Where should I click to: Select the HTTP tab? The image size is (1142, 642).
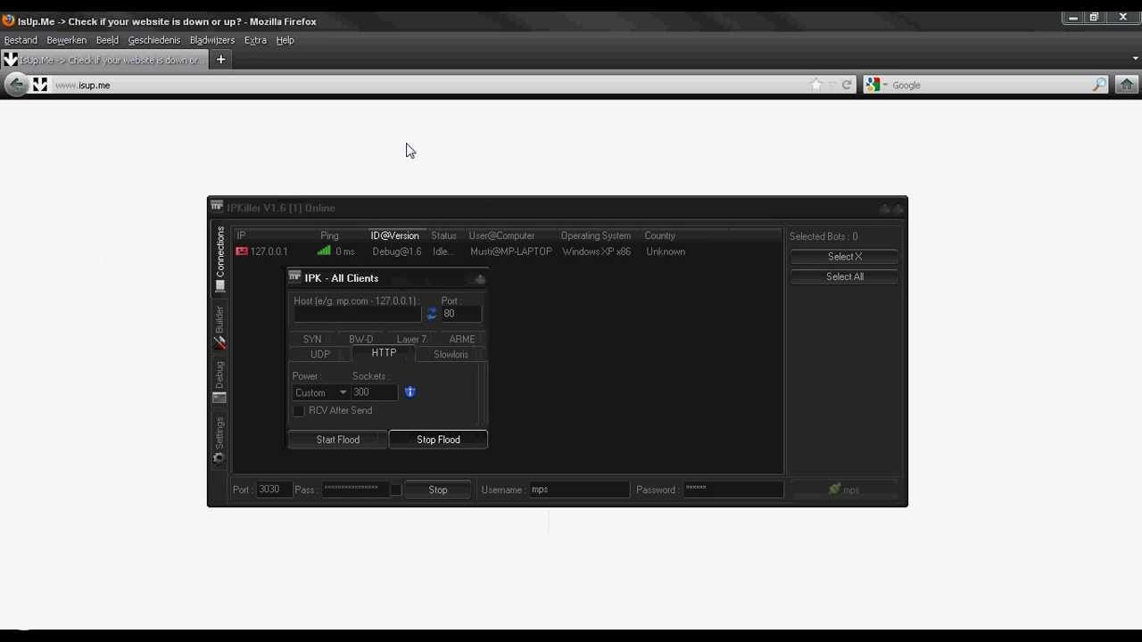coord(384,353)
